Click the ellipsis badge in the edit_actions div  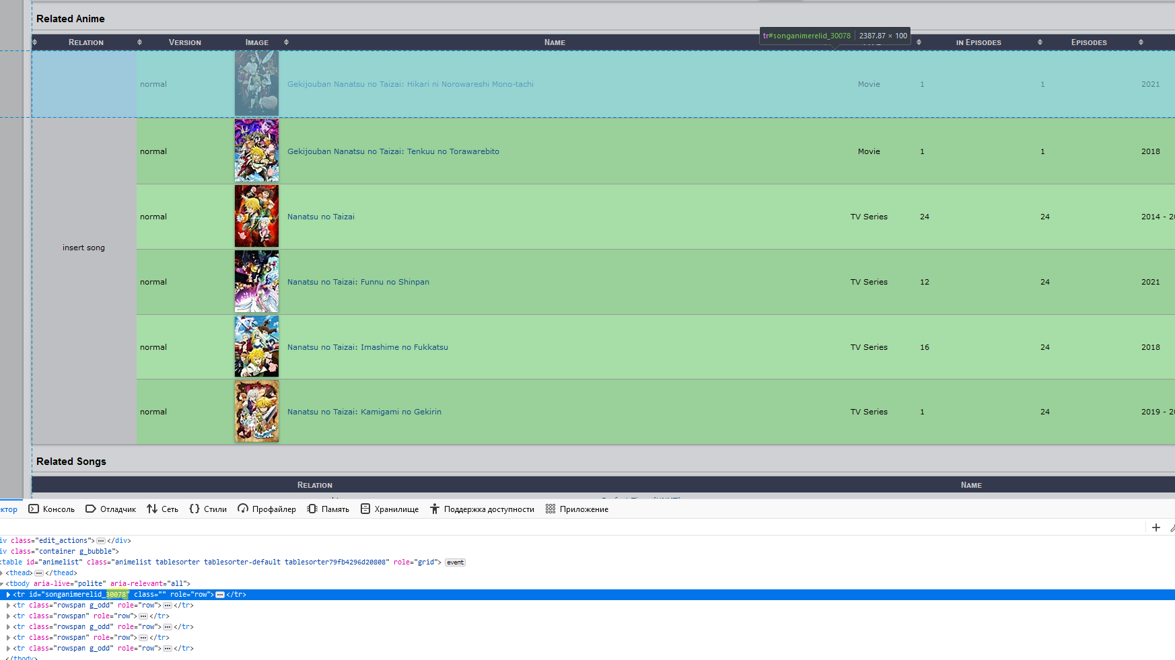(x=101, y=541)
